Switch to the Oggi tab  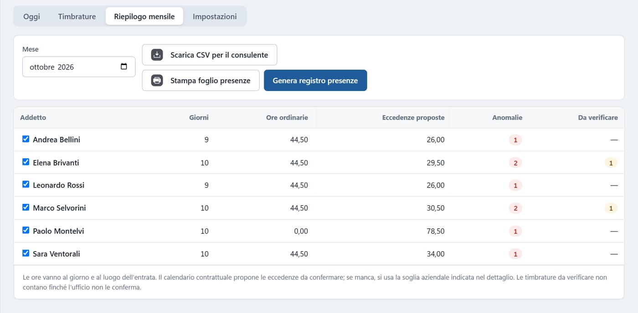click(x=32, y=16)
